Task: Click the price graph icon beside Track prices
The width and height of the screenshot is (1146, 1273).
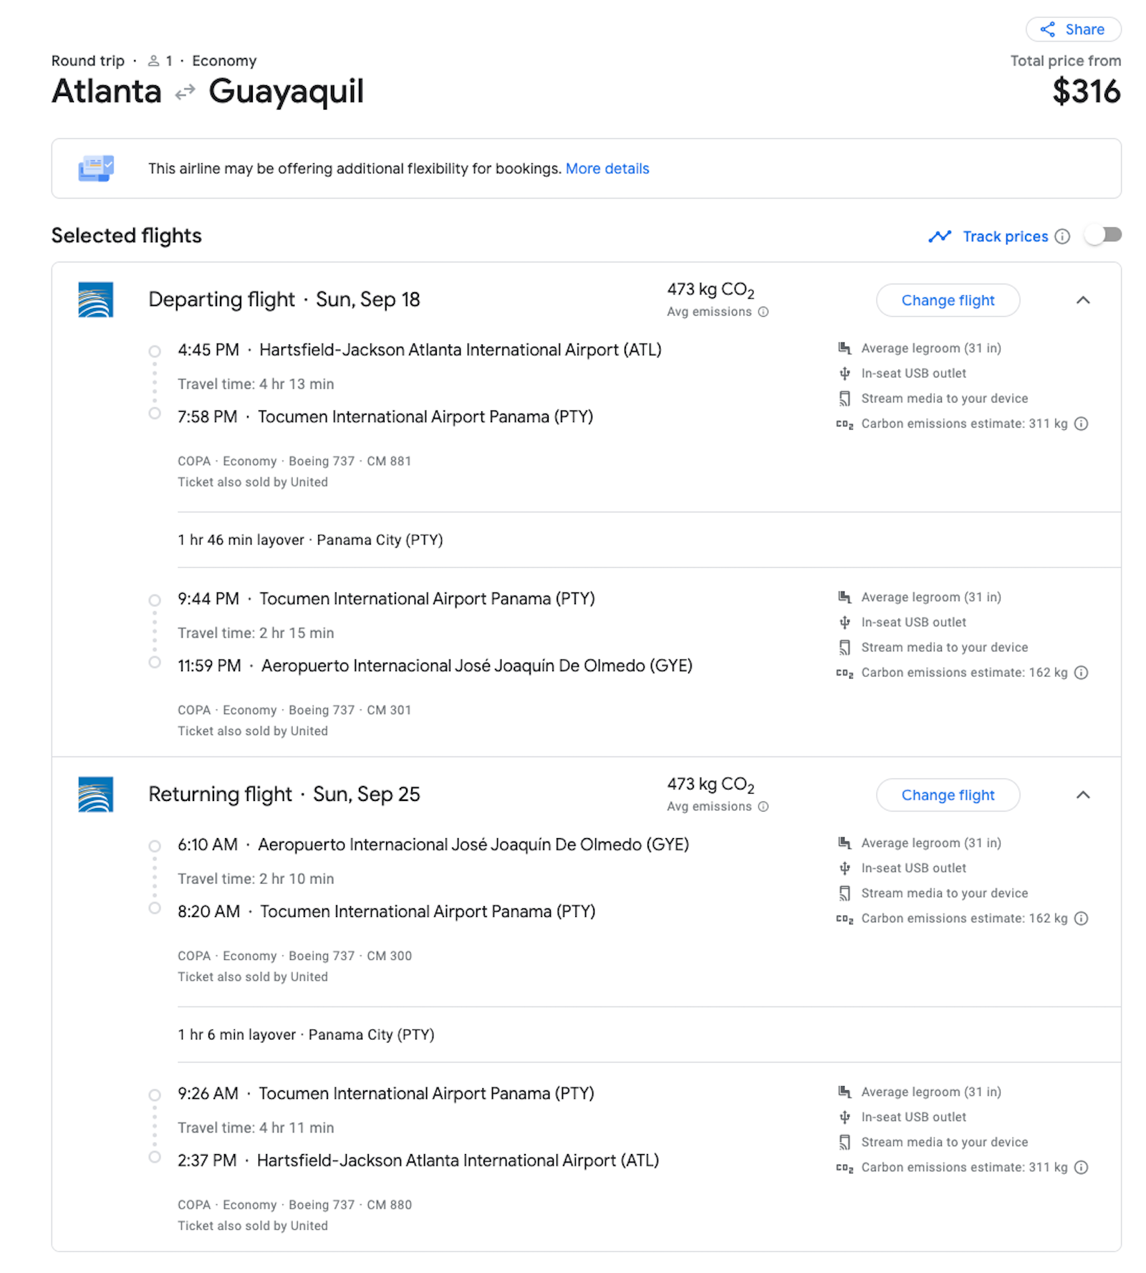Action: [940, 236]
